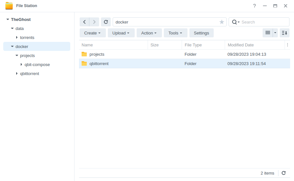This screenshot has width=294, height=181.
Task: Open File Station Settings
Action: coord(201,33)
